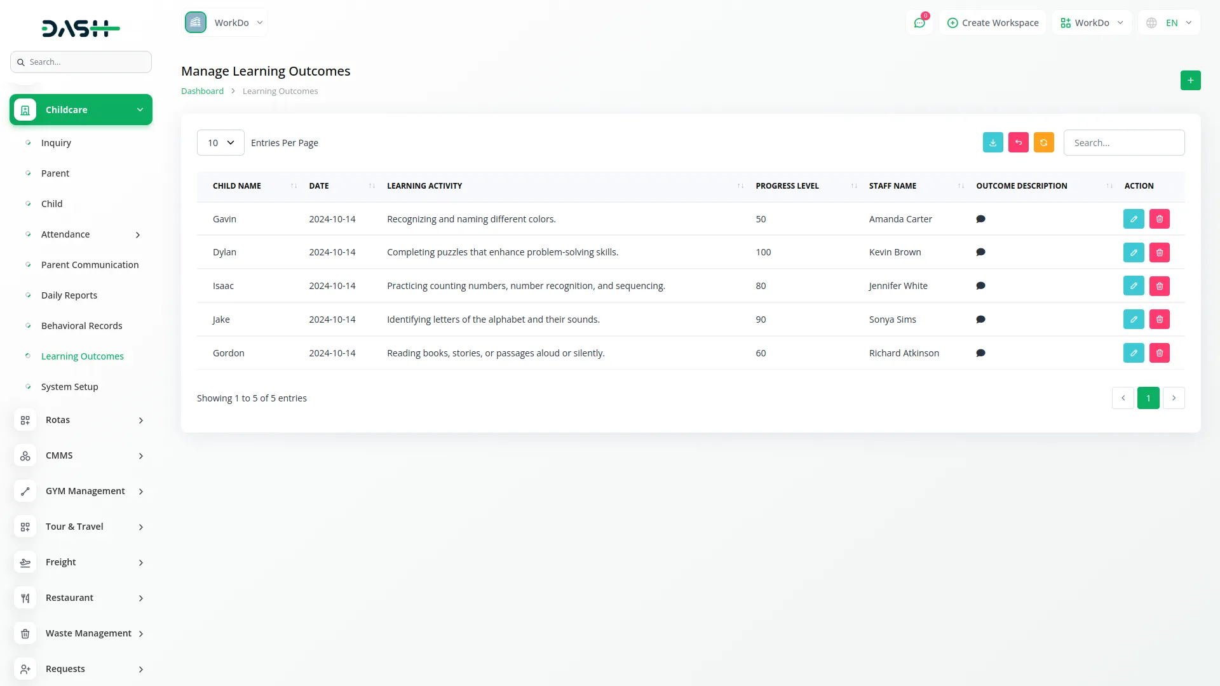This screenshot has height=686, width=1220.
Task: Sort table by Progress Level column
Action: click(787, 186)
